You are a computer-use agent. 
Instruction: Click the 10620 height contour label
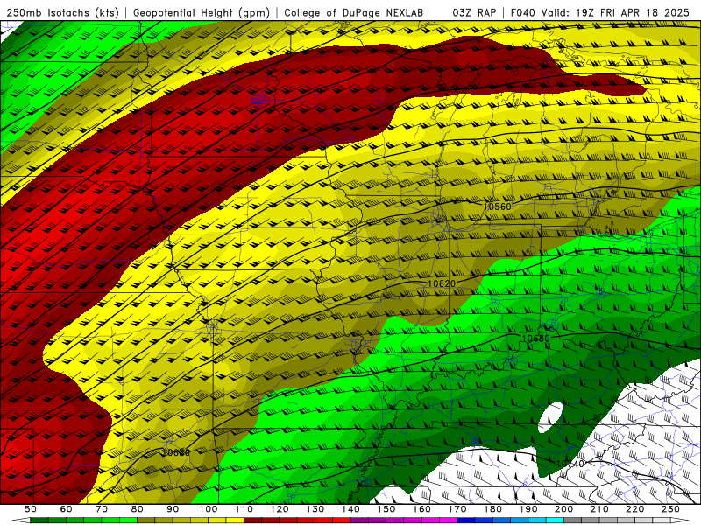[x=442, y=283]
